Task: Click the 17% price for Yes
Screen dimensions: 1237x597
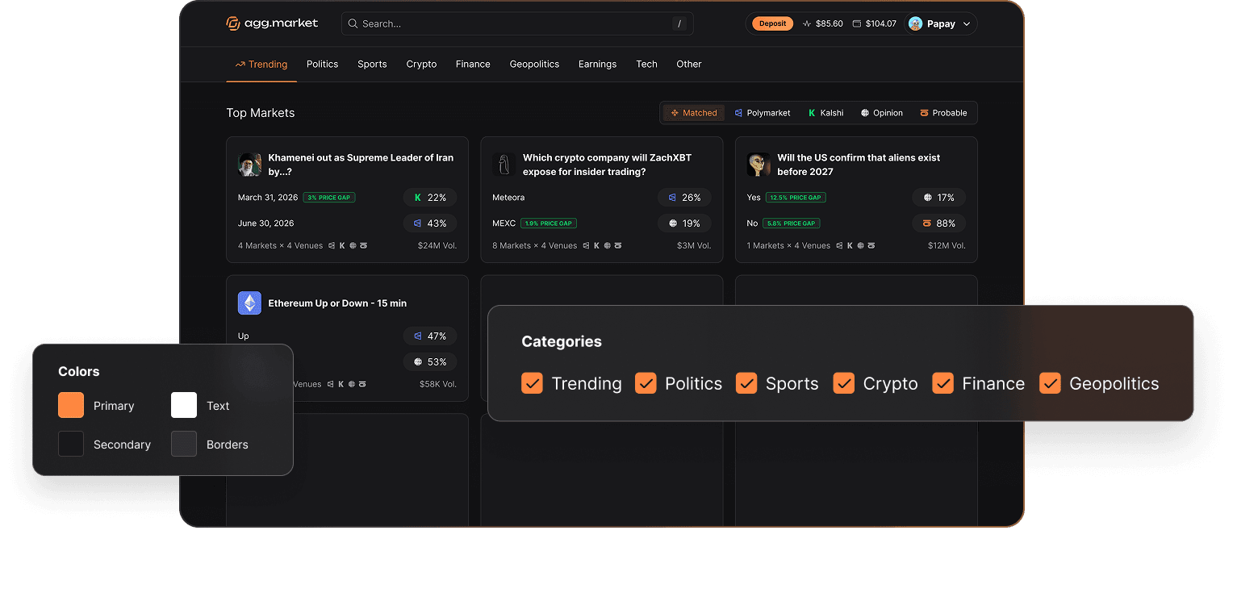Action: point(939,198)
